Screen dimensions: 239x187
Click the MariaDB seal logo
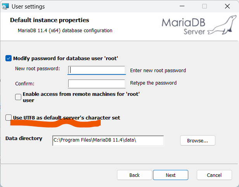coord(222,25)
